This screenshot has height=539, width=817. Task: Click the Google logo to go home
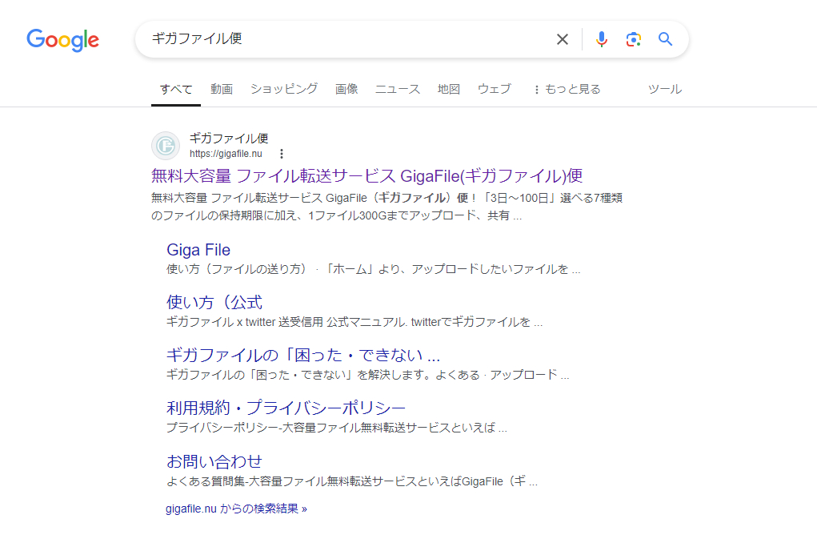[x=62, y=40]
